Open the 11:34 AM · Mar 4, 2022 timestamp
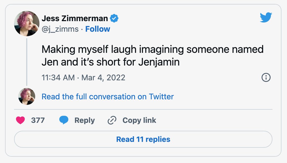 pyautogui.click(x=83, y=77)
